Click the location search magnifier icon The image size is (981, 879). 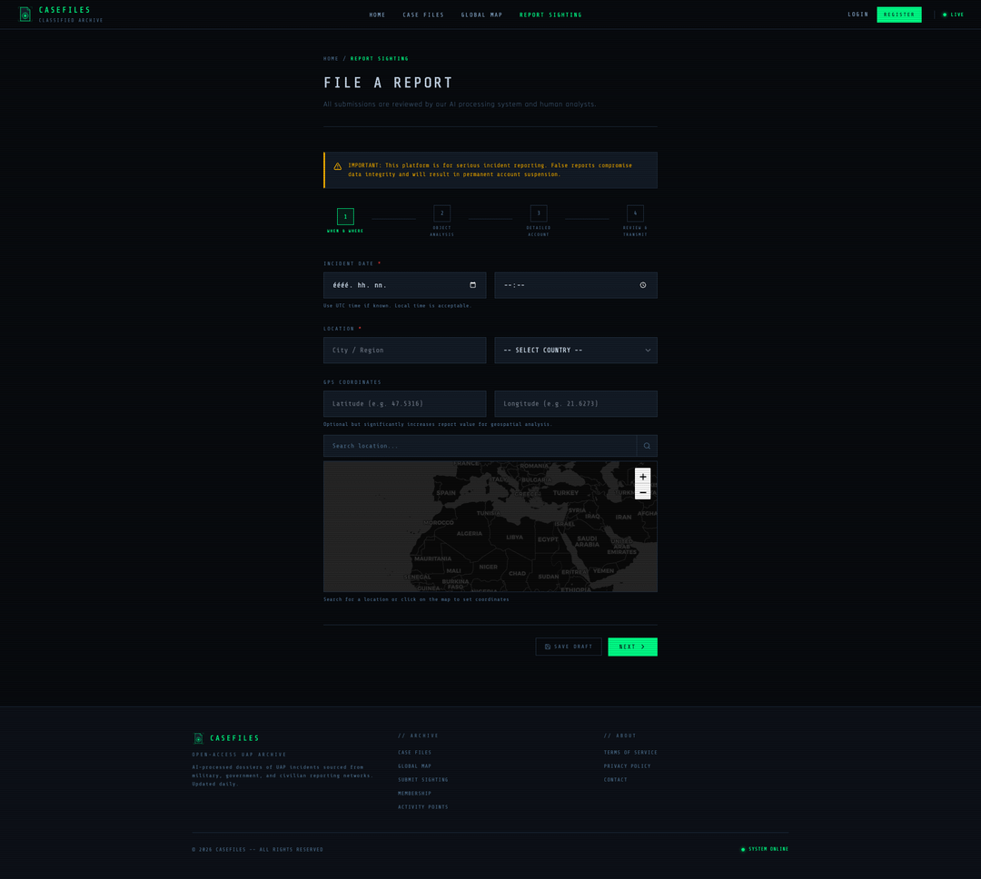click(647, 446)
